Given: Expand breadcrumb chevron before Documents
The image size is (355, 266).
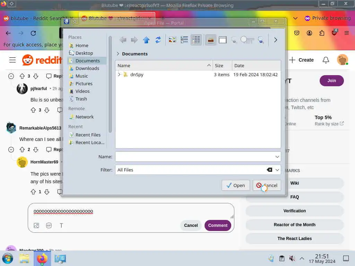Looking at the screenshot, I should [118, 54].
